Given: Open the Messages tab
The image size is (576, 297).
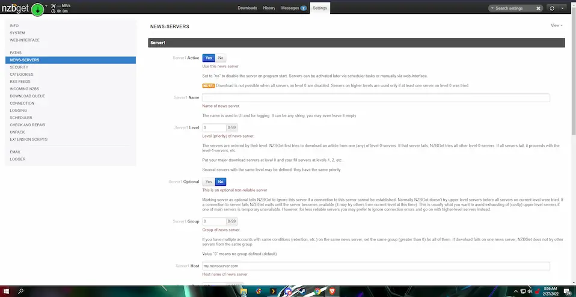Looking at the screenshot, I should (x=294, y=8).
